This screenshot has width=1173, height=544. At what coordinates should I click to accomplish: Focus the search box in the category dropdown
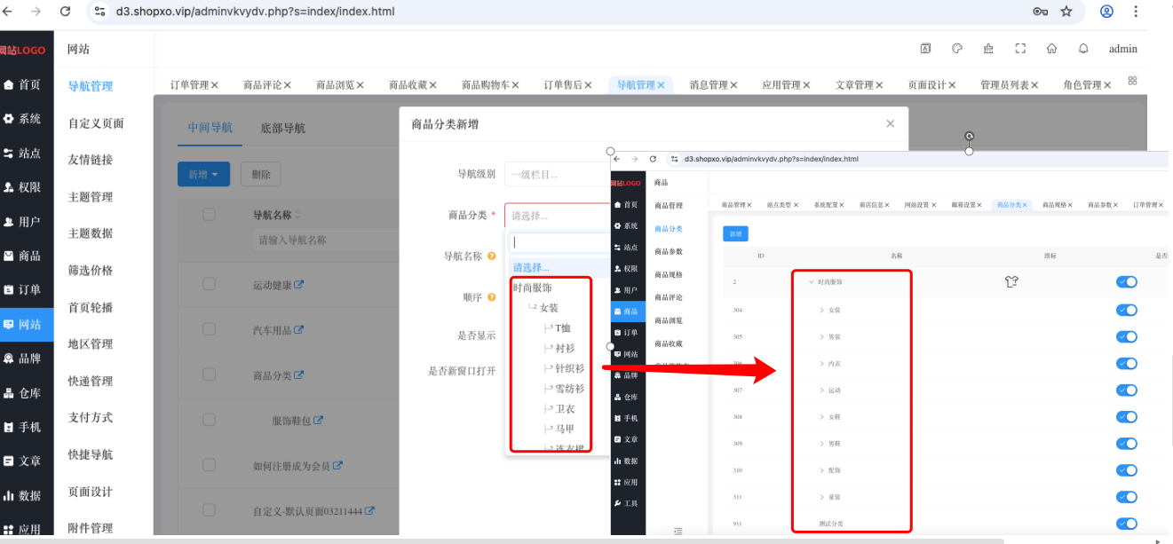559,242
